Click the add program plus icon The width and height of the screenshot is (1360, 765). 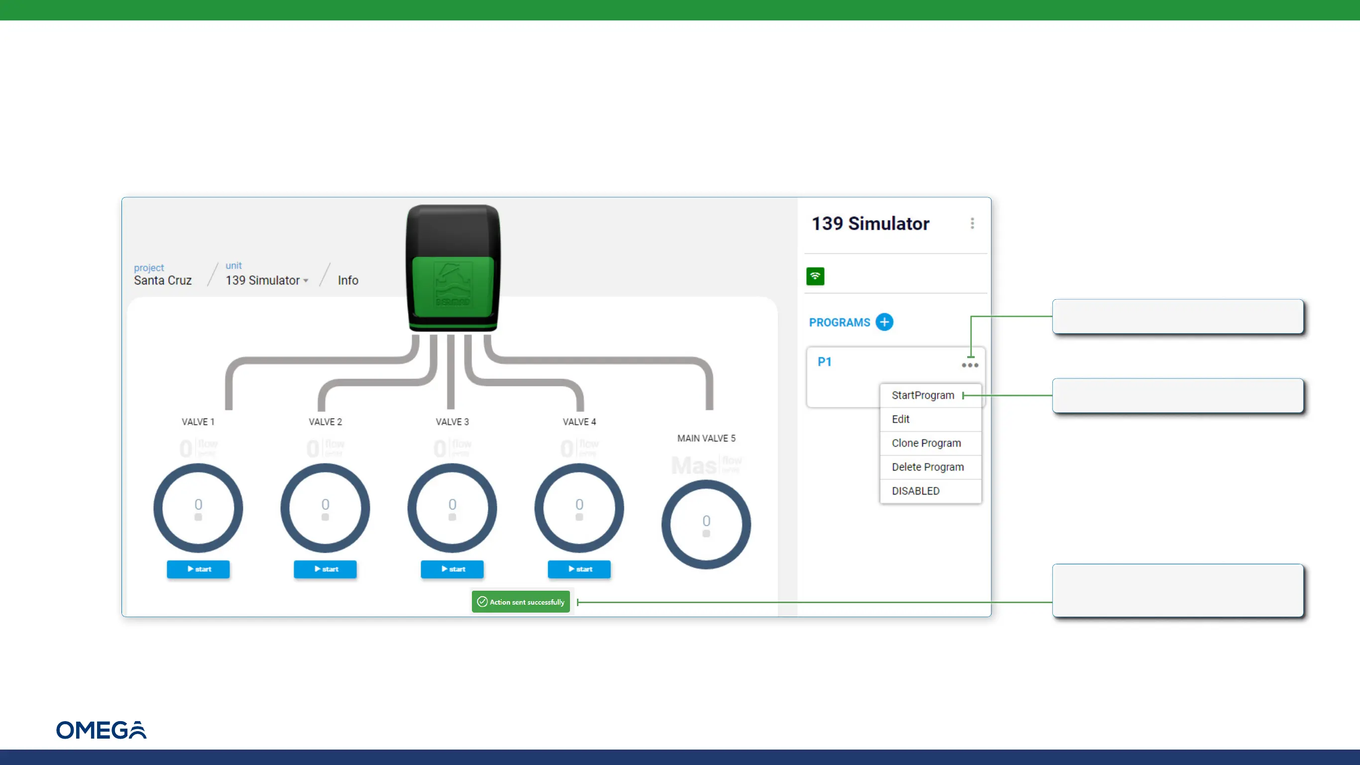point(884,322)
